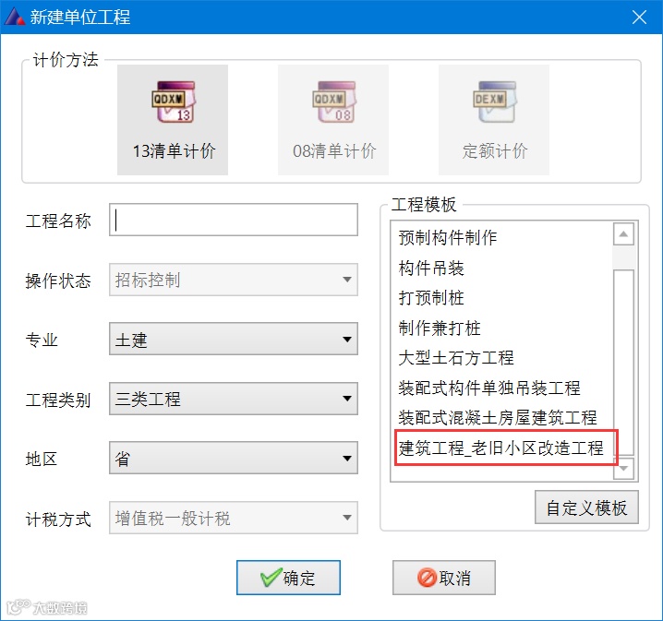Click the app logo in title bar
Screen dimensions: 663x621
[x=15, y=17]
